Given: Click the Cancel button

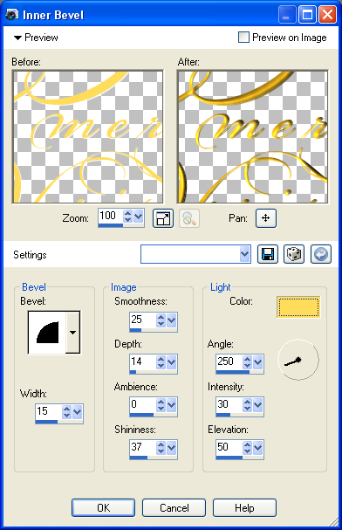Looking at the screenshot, I should tap(174, 507).
